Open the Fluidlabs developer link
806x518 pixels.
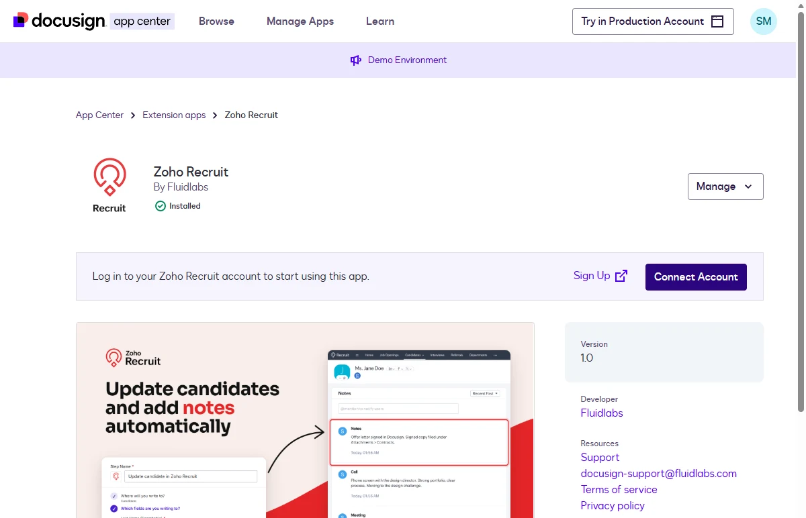[602, 413]
